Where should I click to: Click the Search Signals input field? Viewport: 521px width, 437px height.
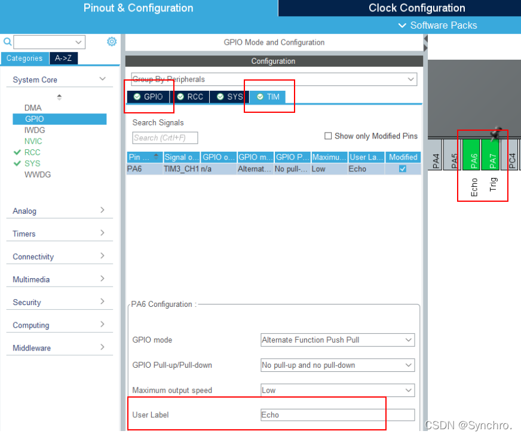(165, 138)
